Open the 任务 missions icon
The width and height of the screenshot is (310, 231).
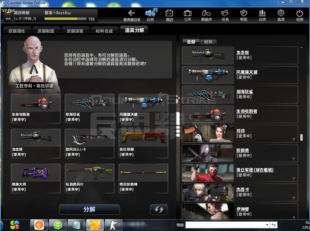[x=225, y=13]
